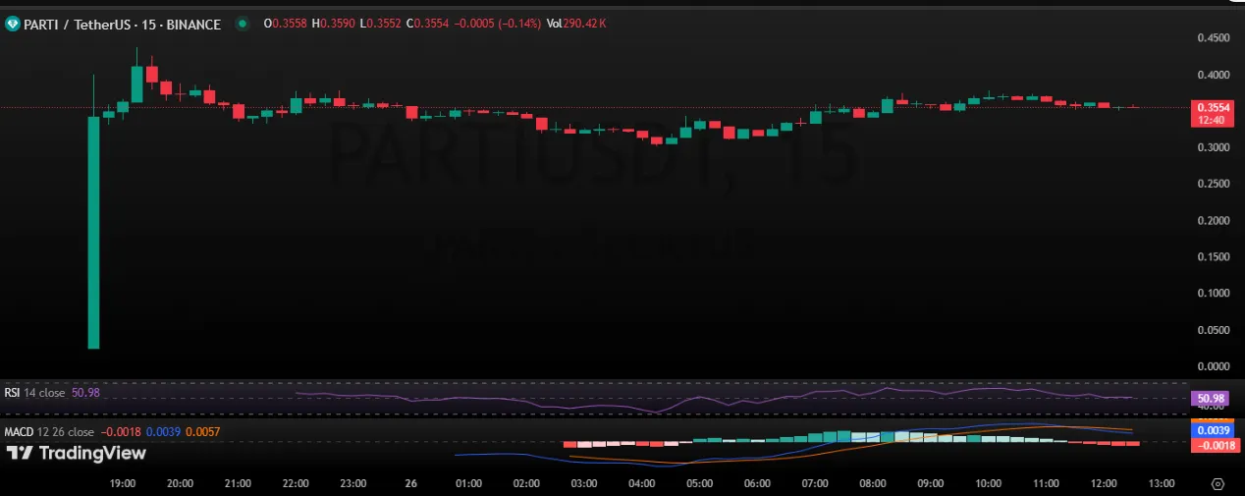Click the 0.0500 price axis label
Image resolution: width=1245 pixels, height=496 pixels.
coord(1213,329)
